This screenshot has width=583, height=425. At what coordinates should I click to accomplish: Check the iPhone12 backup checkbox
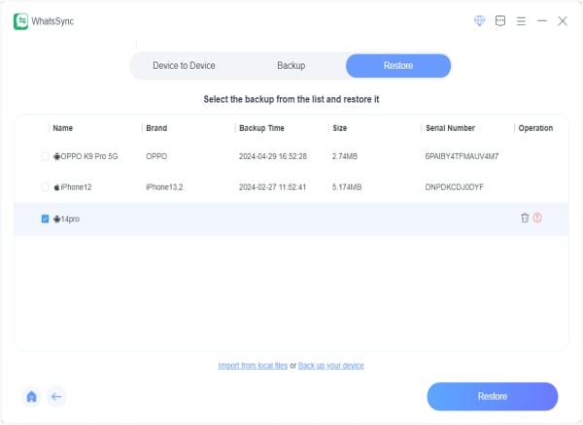tap(45, 186)
